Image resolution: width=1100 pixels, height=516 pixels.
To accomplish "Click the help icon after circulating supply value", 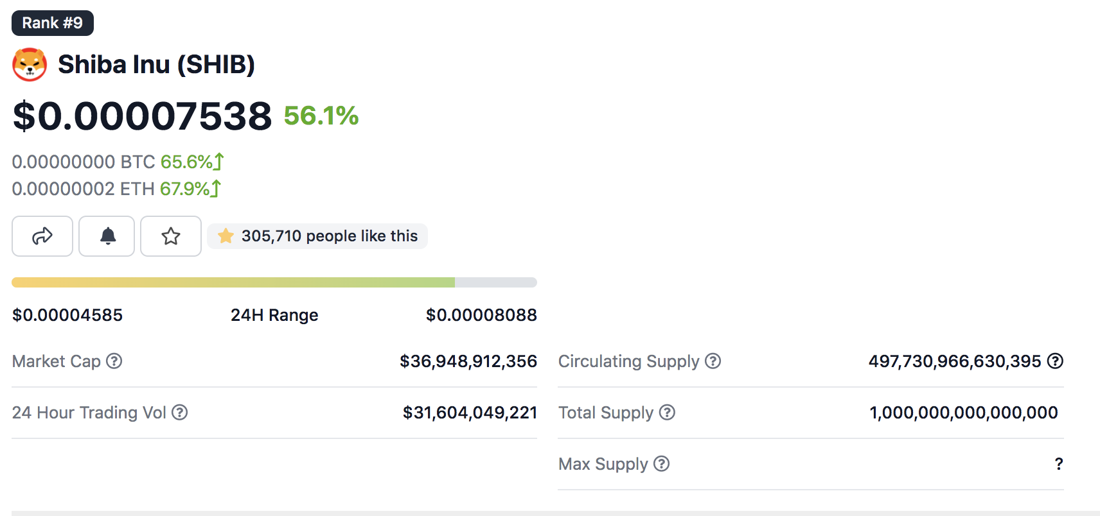I will pyautogui.click(x=1055, y=361).
